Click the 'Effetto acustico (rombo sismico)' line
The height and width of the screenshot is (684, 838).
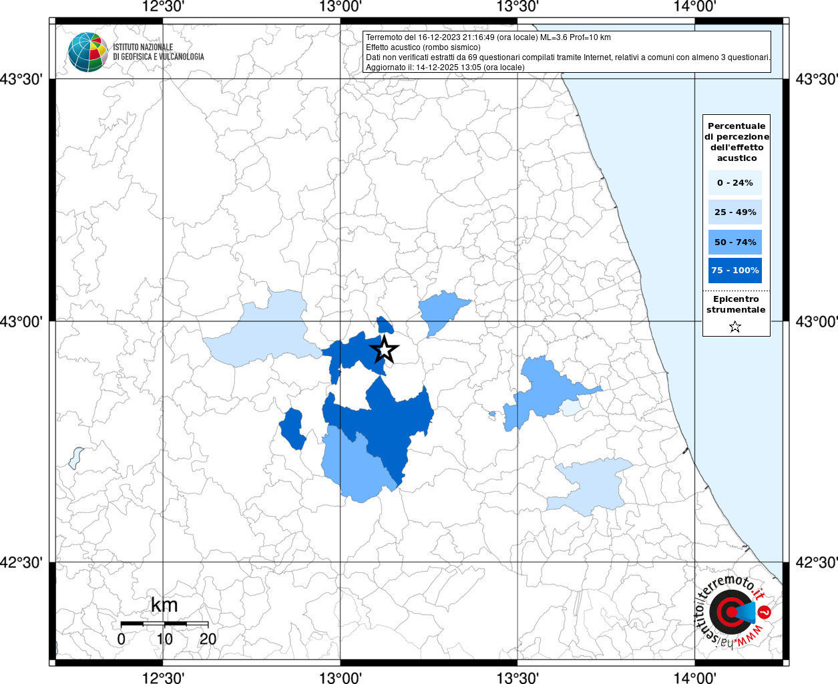pyautogui.click(x=423, y=47)
